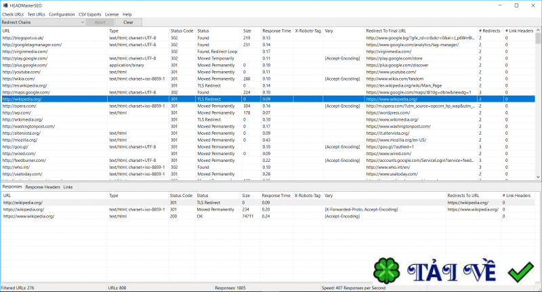Screen dimensions: 542x292
Task: Open the Help menu
Action: pyautogui.click(x=127, y=14)
